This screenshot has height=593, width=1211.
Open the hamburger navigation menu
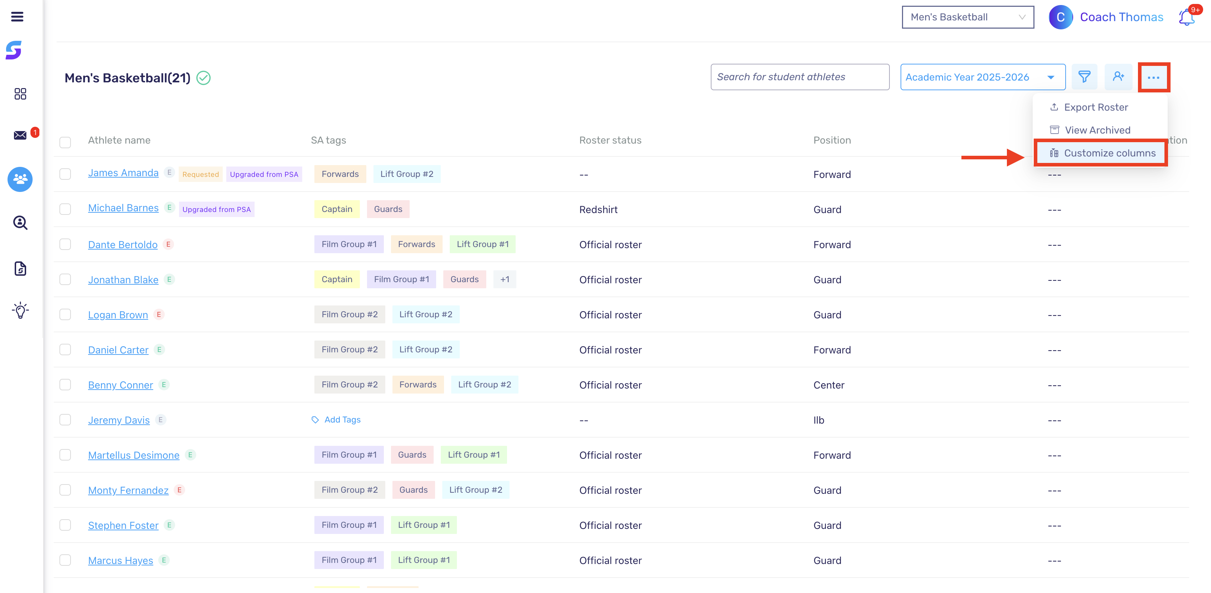point(18,17)
